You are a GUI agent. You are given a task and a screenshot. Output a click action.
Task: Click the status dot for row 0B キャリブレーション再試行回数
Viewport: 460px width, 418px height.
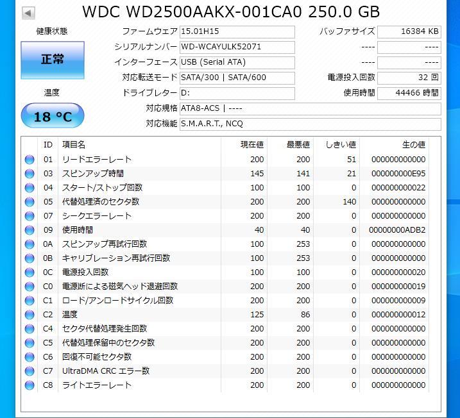[30, 258]
